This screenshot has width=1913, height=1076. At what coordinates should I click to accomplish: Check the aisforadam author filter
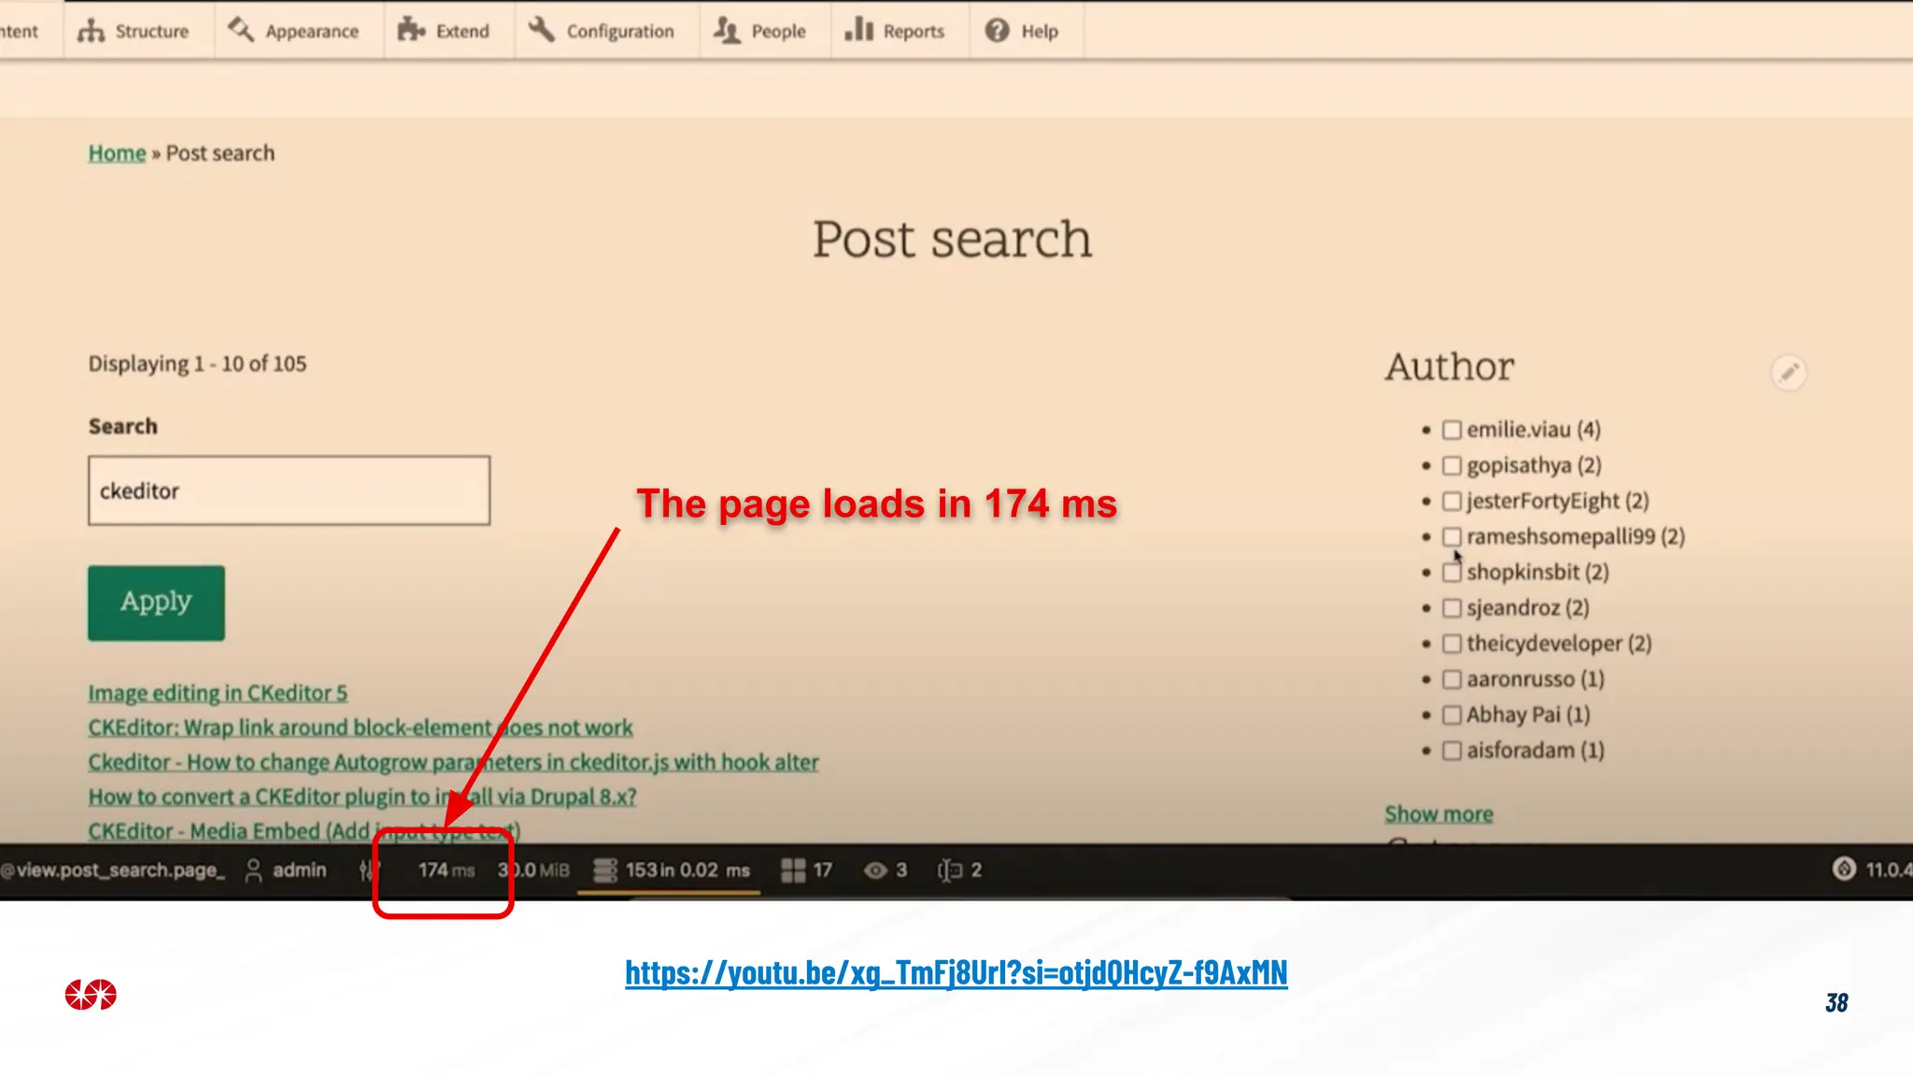[x=1452, y=750]
